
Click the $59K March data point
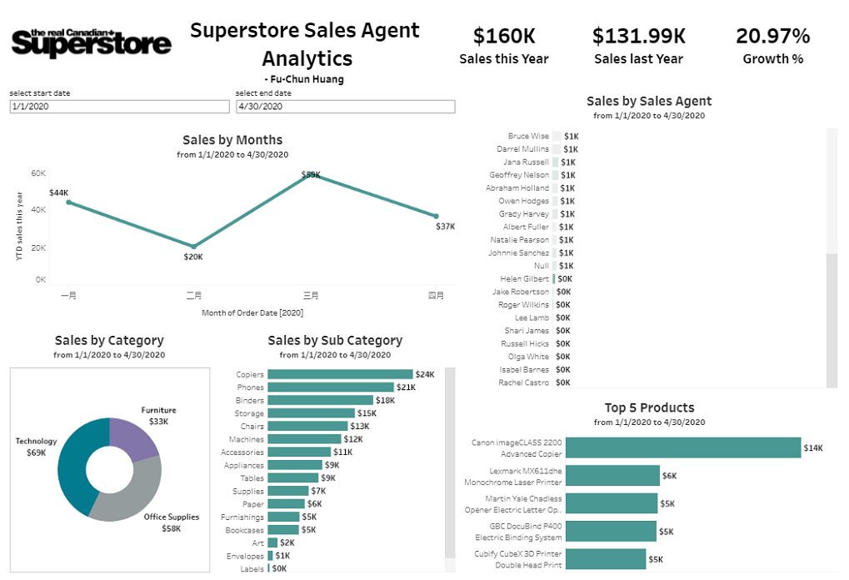(x=311, y=176)
